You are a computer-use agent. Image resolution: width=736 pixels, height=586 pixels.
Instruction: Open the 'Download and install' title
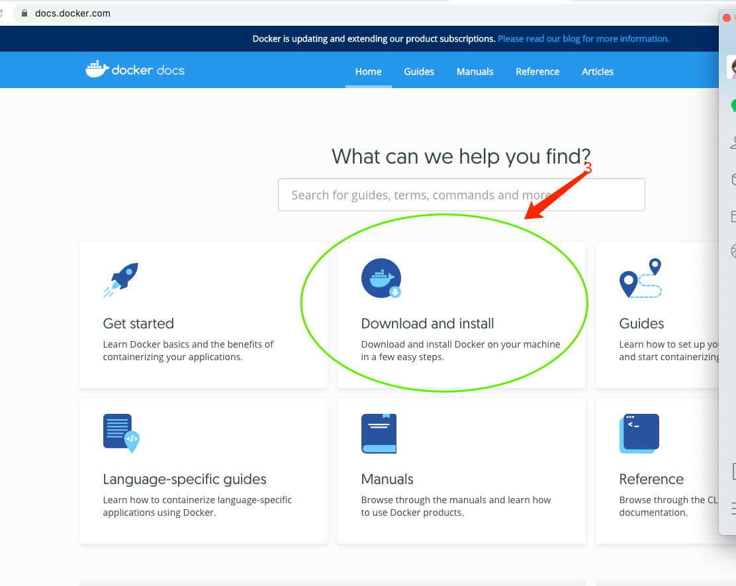tap(428, 324)
